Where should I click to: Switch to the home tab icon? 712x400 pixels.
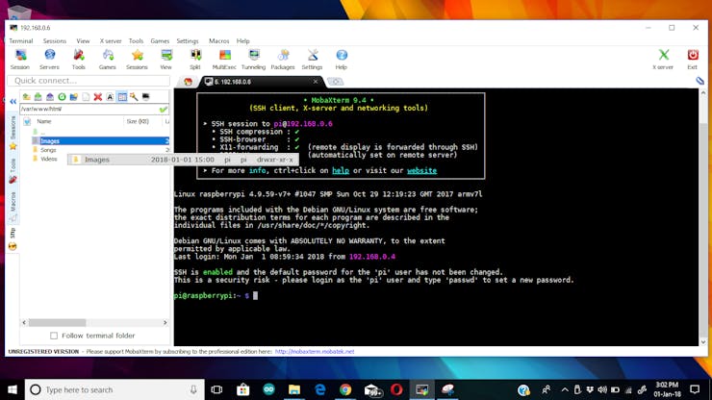188,82
